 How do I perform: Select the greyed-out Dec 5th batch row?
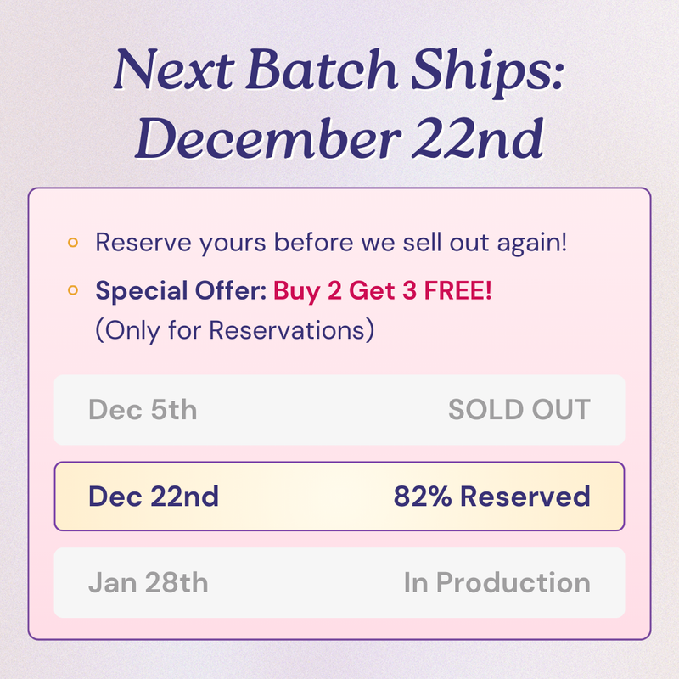(x=339, y=410)
